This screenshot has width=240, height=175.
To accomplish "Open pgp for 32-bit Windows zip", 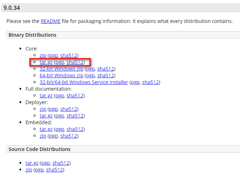I will point(91,69).
